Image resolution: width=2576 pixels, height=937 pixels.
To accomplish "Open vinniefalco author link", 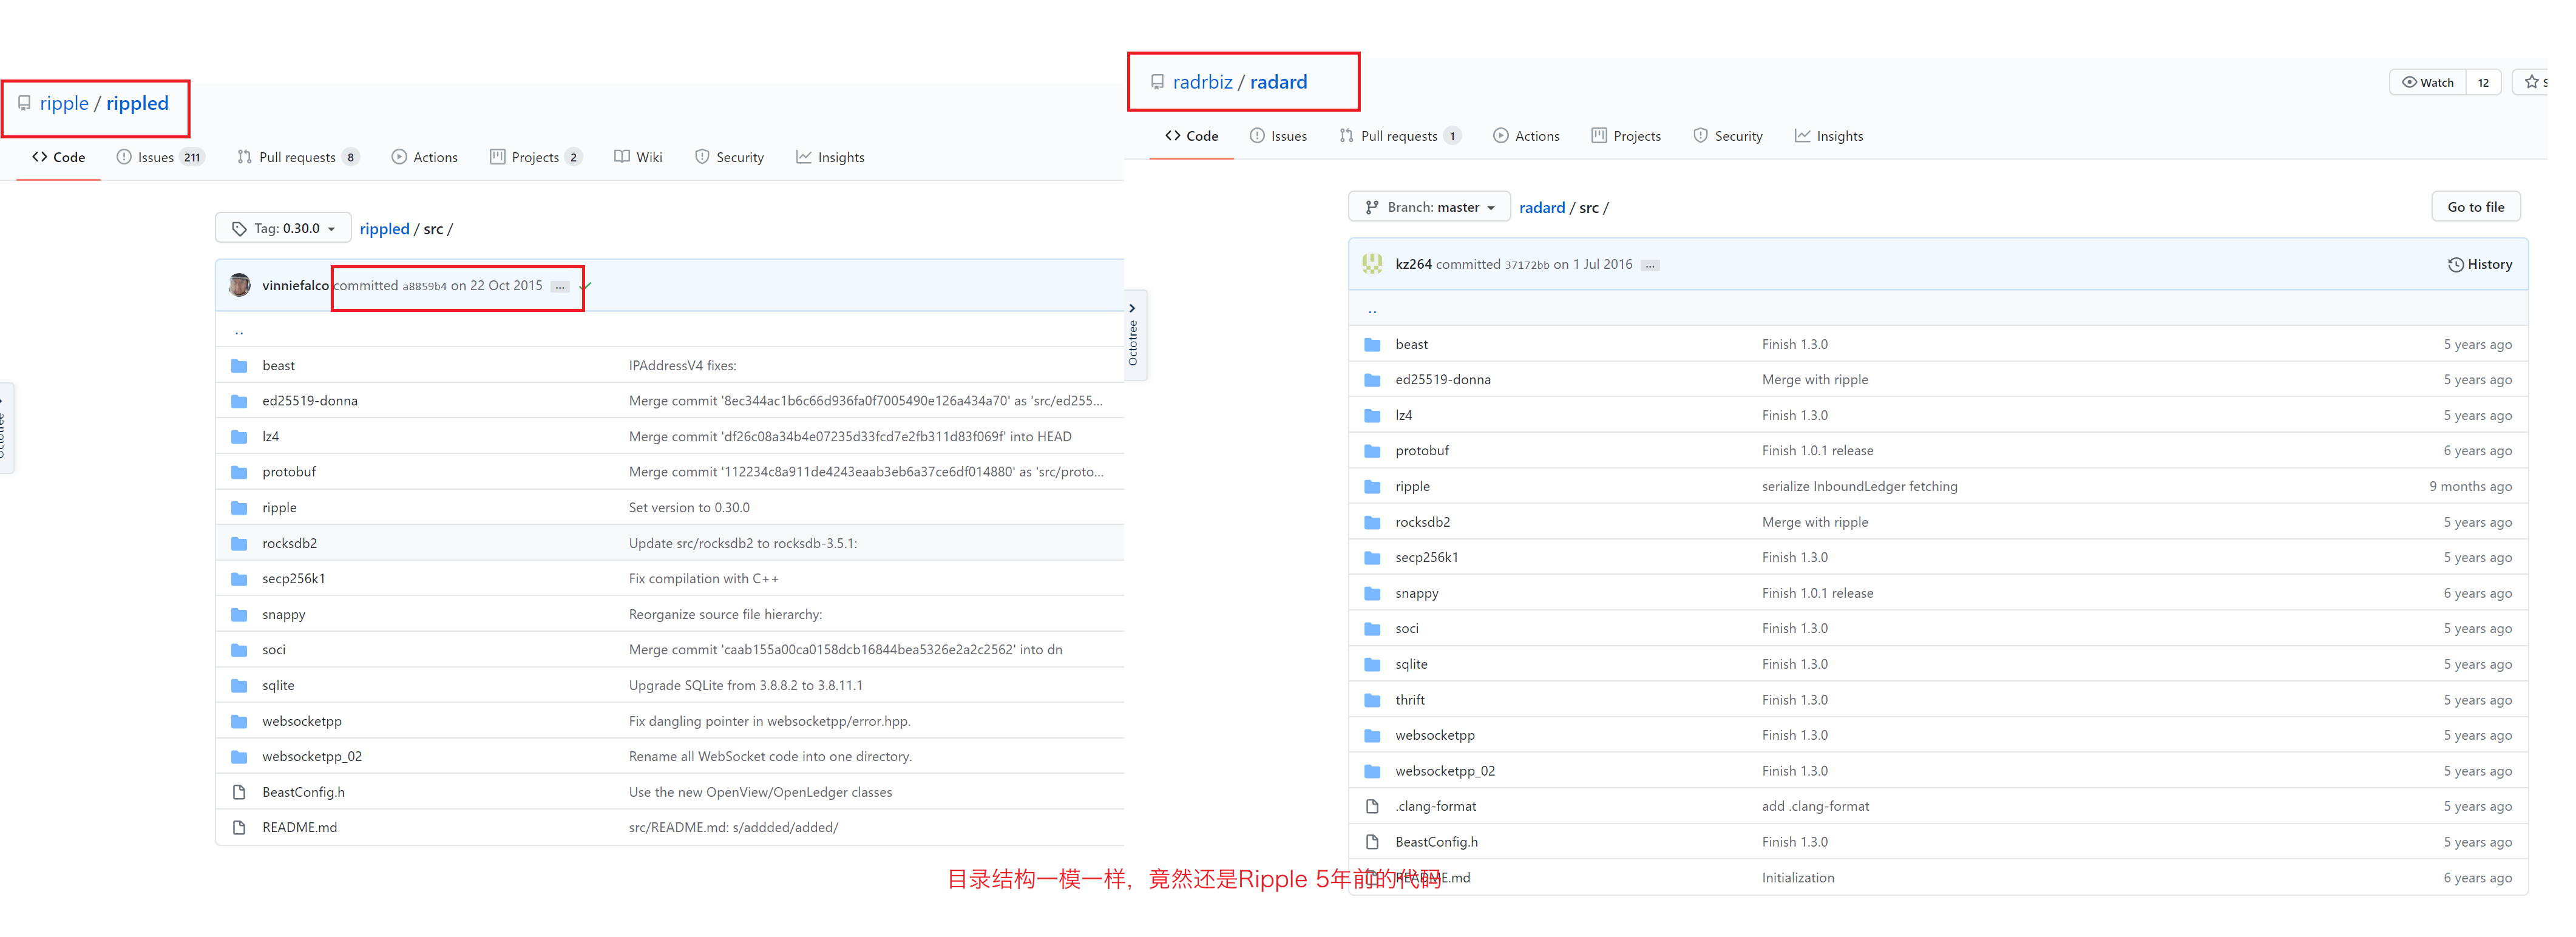I will click(295, 285).
